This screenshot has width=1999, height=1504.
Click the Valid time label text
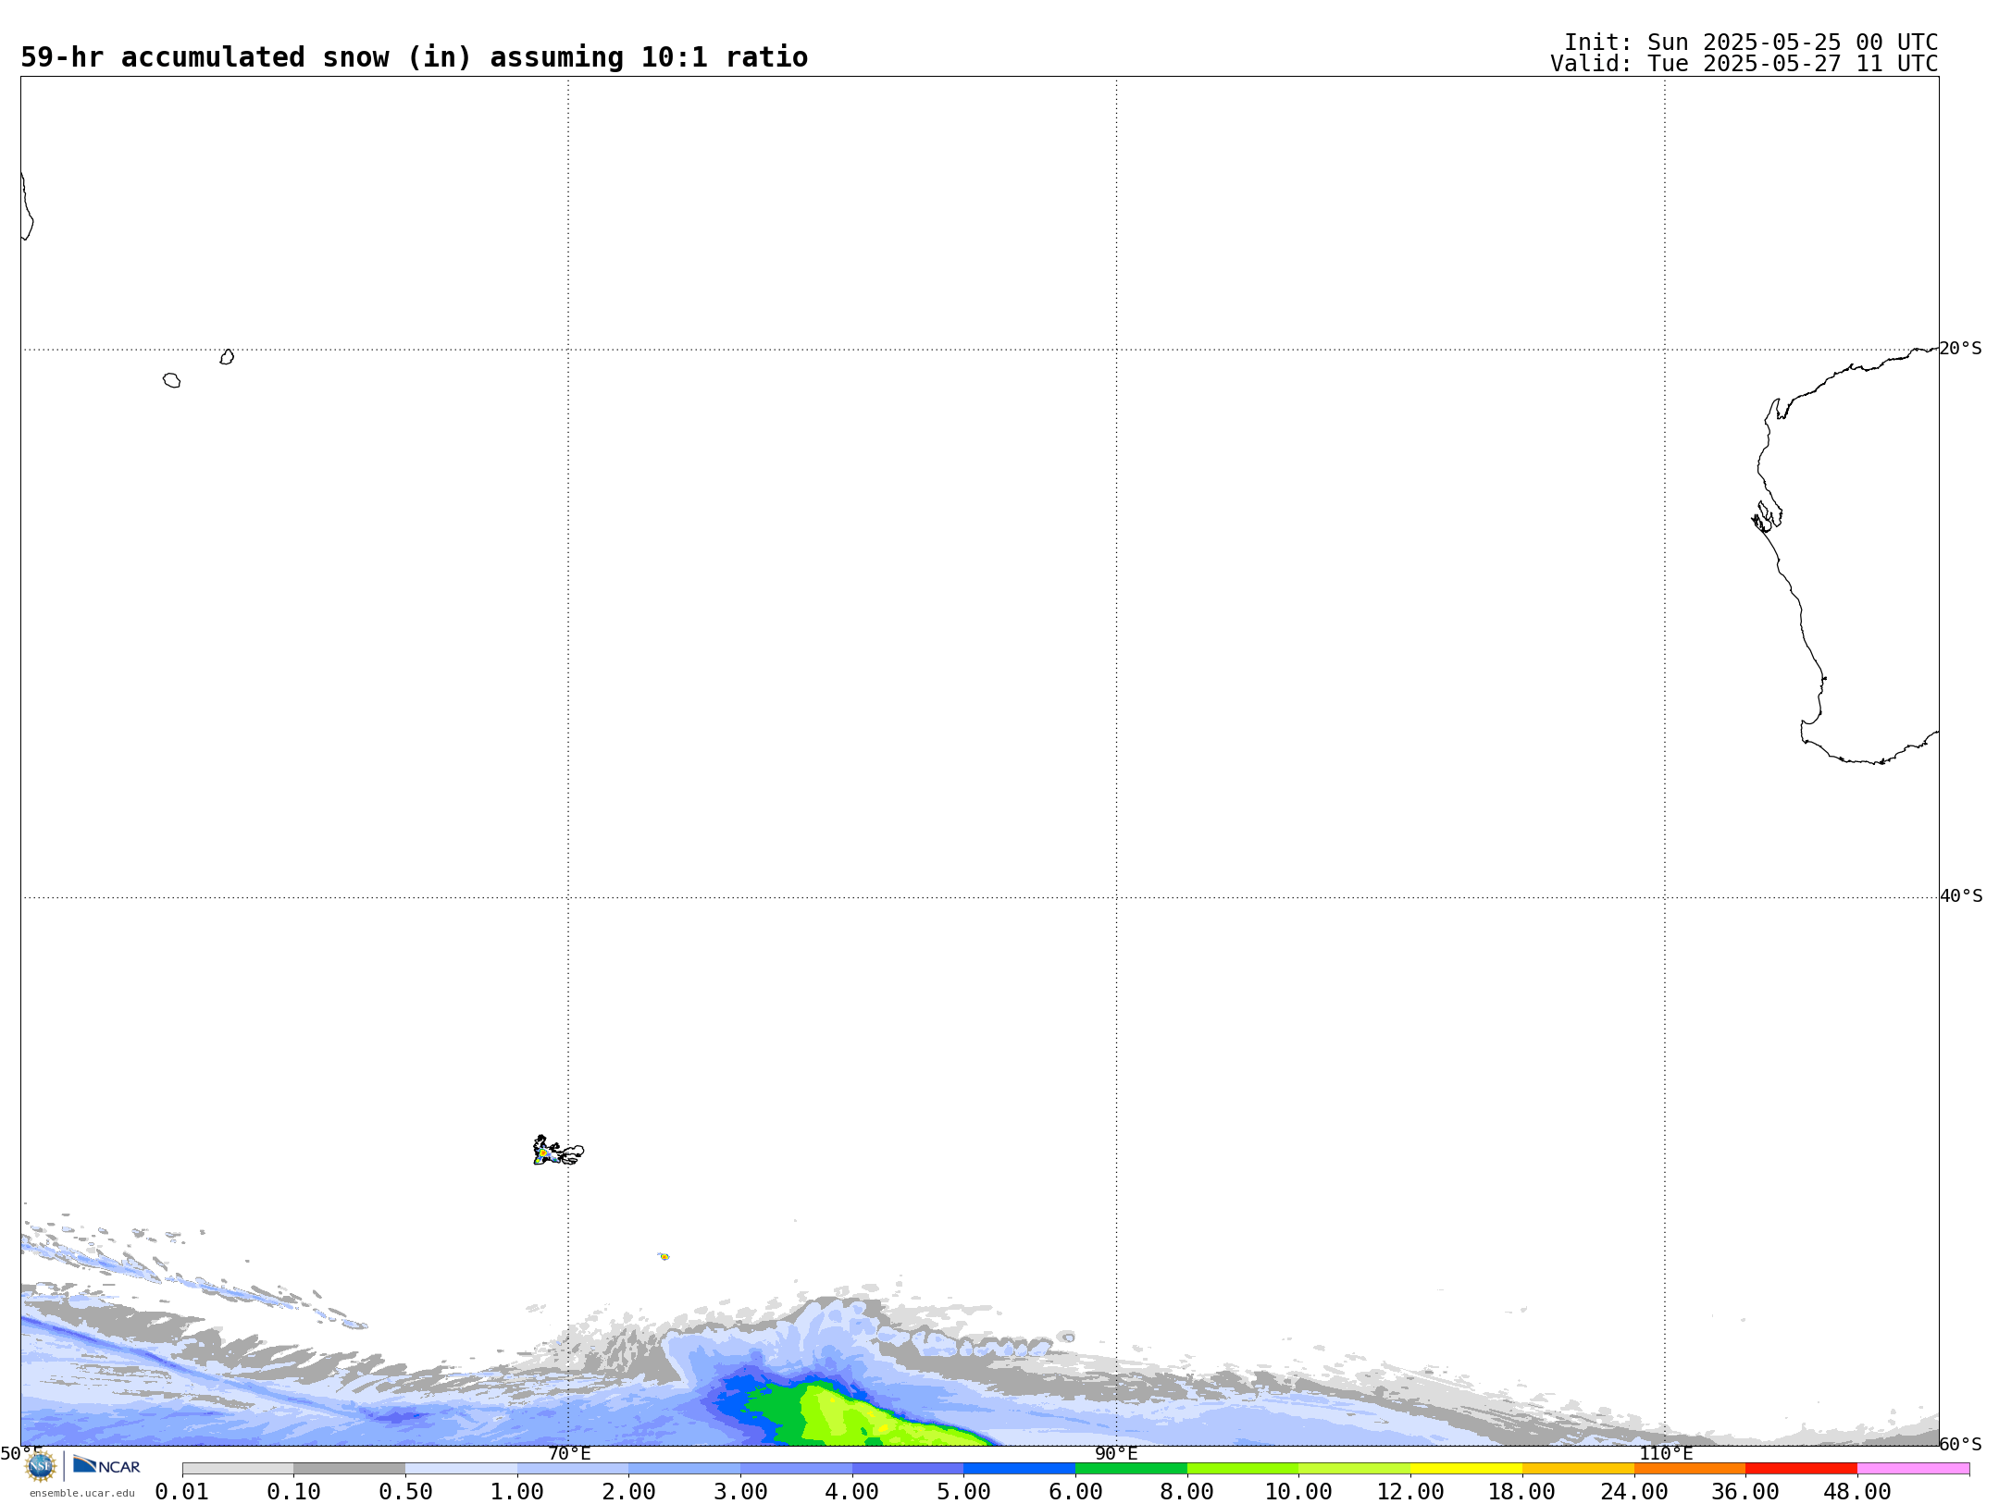[x=1744, y=64]
